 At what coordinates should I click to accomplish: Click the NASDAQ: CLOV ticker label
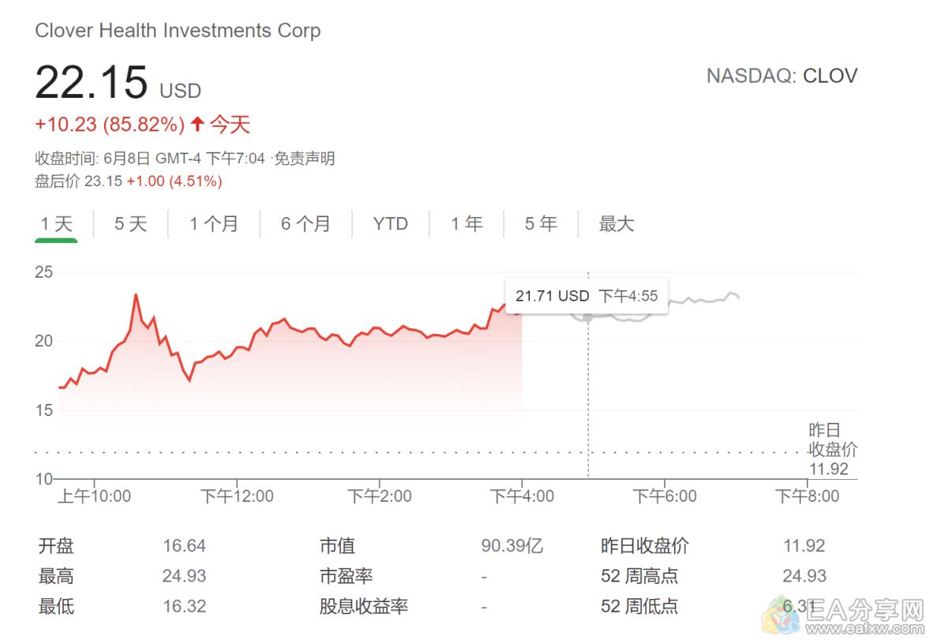(x=782, y=77)
